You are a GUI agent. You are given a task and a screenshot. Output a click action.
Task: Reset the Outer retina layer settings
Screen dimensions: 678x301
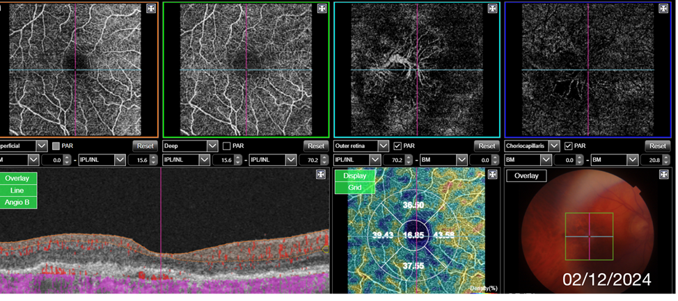(x=487, y=146)
